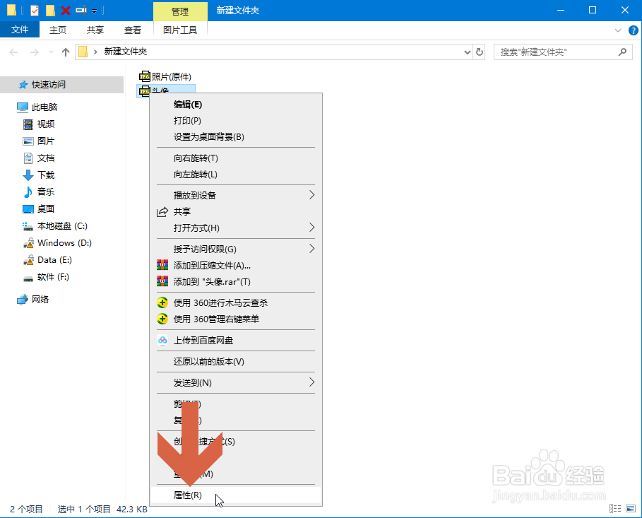
Task: Go forward with the right arrow
Action: [x=35, y=52]
